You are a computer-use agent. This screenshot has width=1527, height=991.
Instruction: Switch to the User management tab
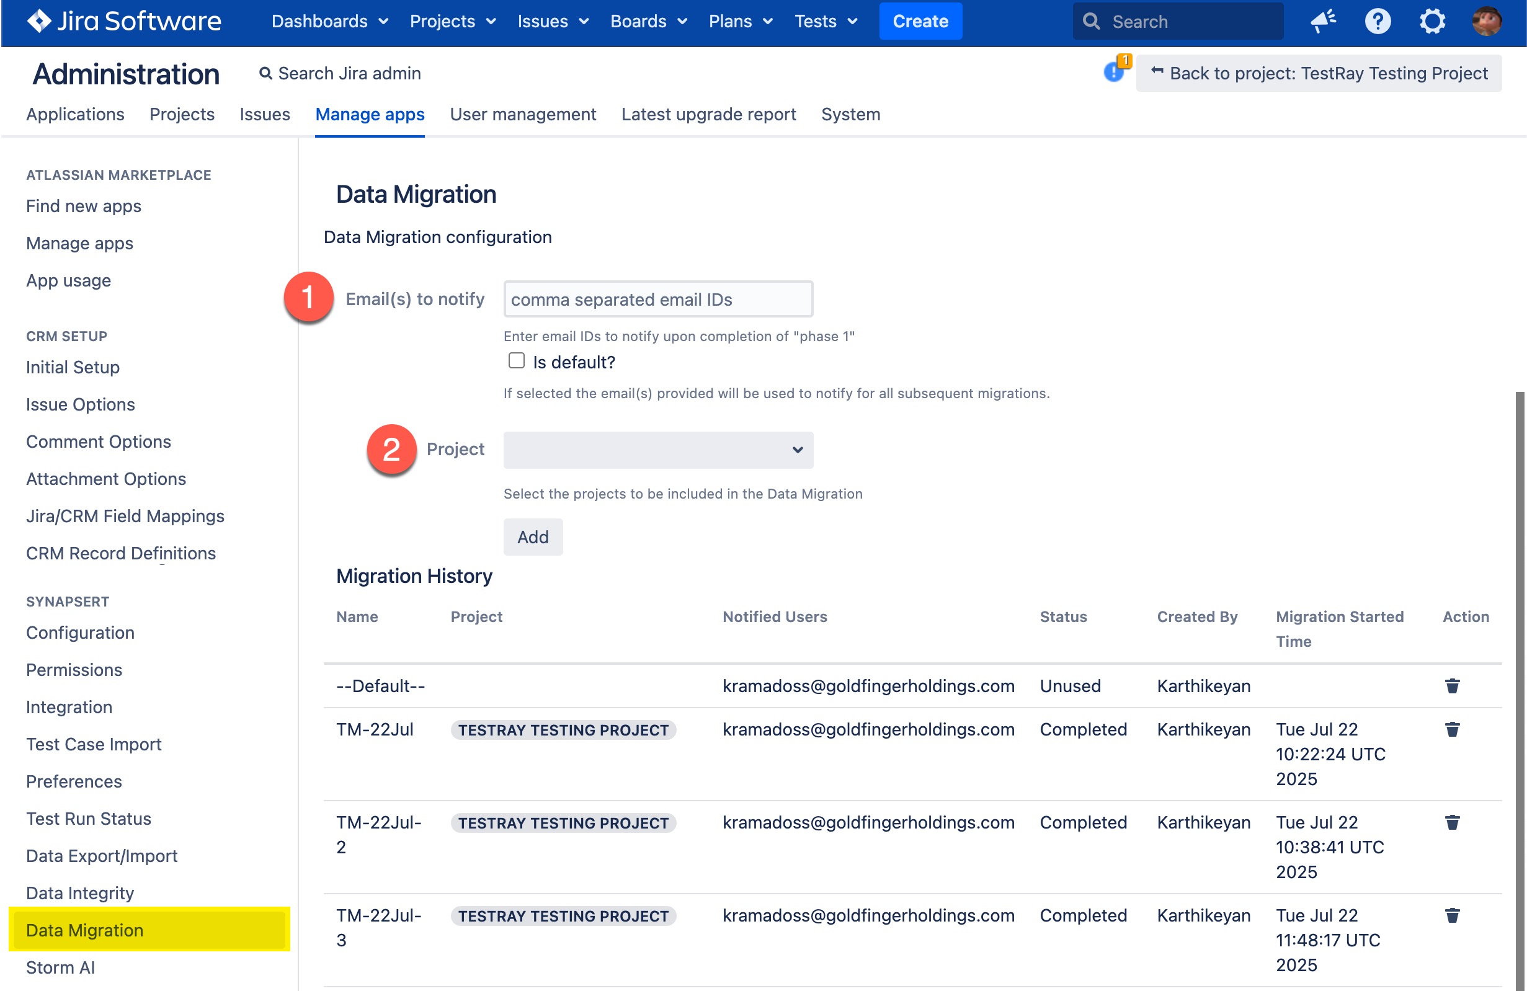(522, 114)
